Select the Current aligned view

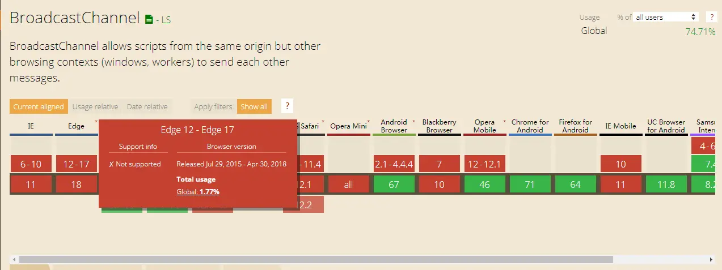tap(39, 106)
